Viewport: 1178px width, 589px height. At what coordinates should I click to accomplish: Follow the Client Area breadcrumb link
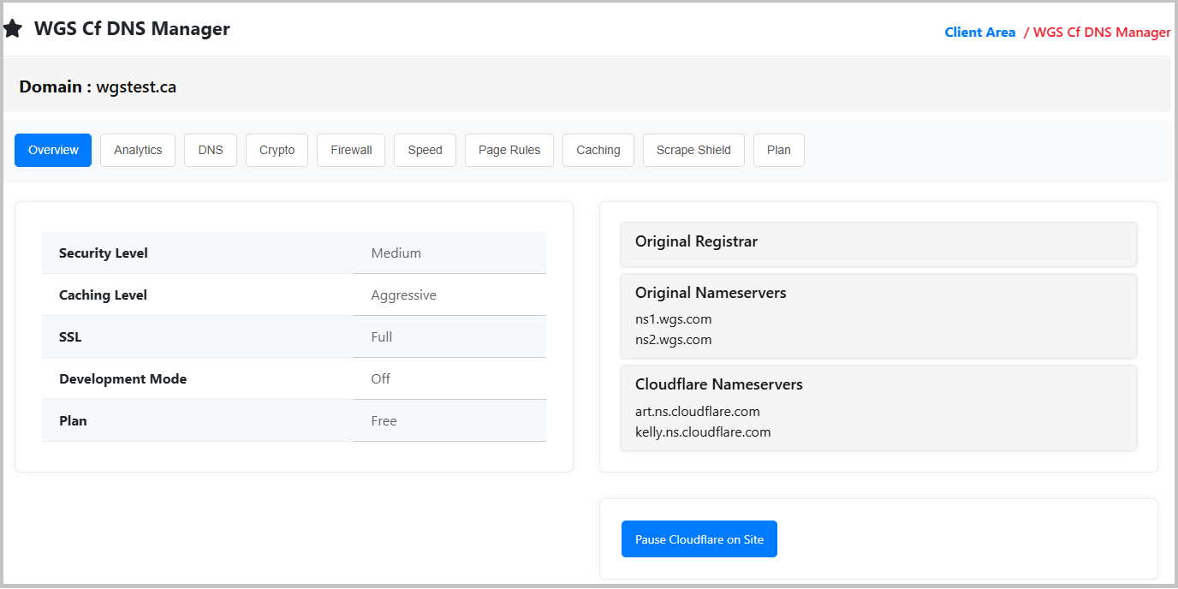point(979,33)
